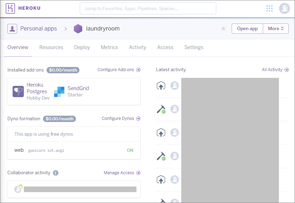295x203 pixels.
Task: Follow the All Activity link
Action: tap(272, 70)
